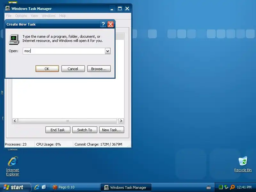Close the Windows Task Manager window
Viewport: 256px width, 192px height.
(x=127, y=9)
